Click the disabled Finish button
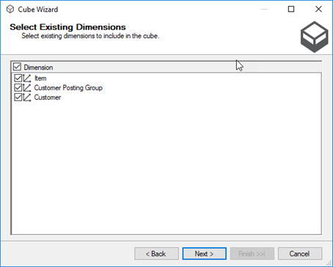This screenshot has height=267, width=333. 252,254
